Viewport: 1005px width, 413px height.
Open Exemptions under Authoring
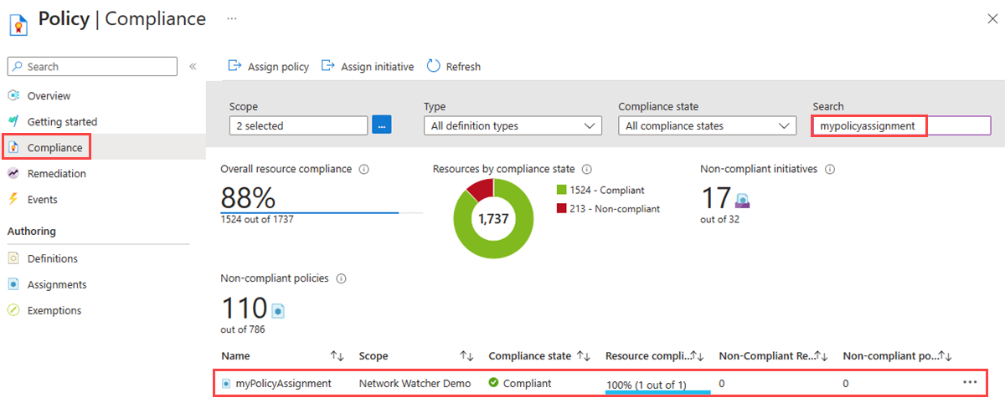tap(54, 311)
